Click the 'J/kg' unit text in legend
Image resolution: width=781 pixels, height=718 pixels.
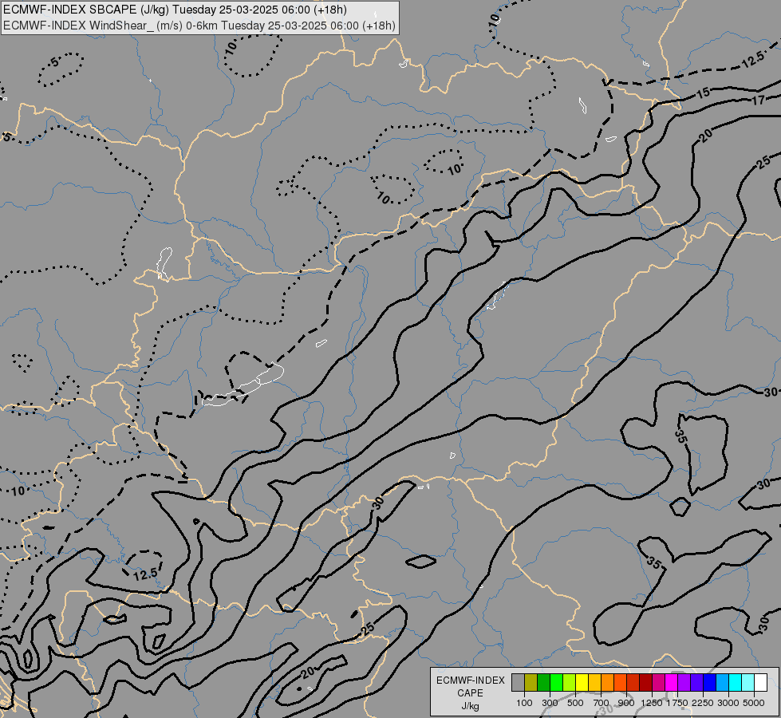470,706
